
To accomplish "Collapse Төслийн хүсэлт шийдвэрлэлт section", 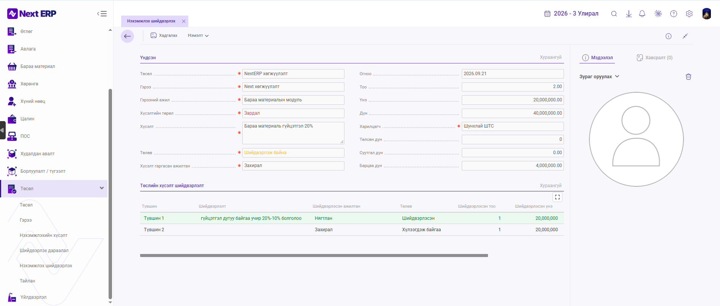I will point(551,186).
